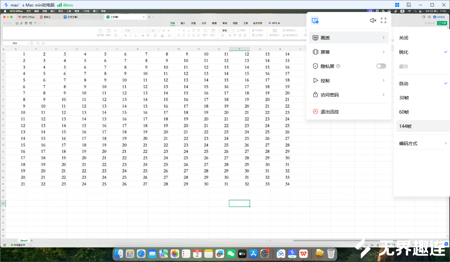Click the 合并 merge cells button
The image size is (450, 262).
(213, 32)
